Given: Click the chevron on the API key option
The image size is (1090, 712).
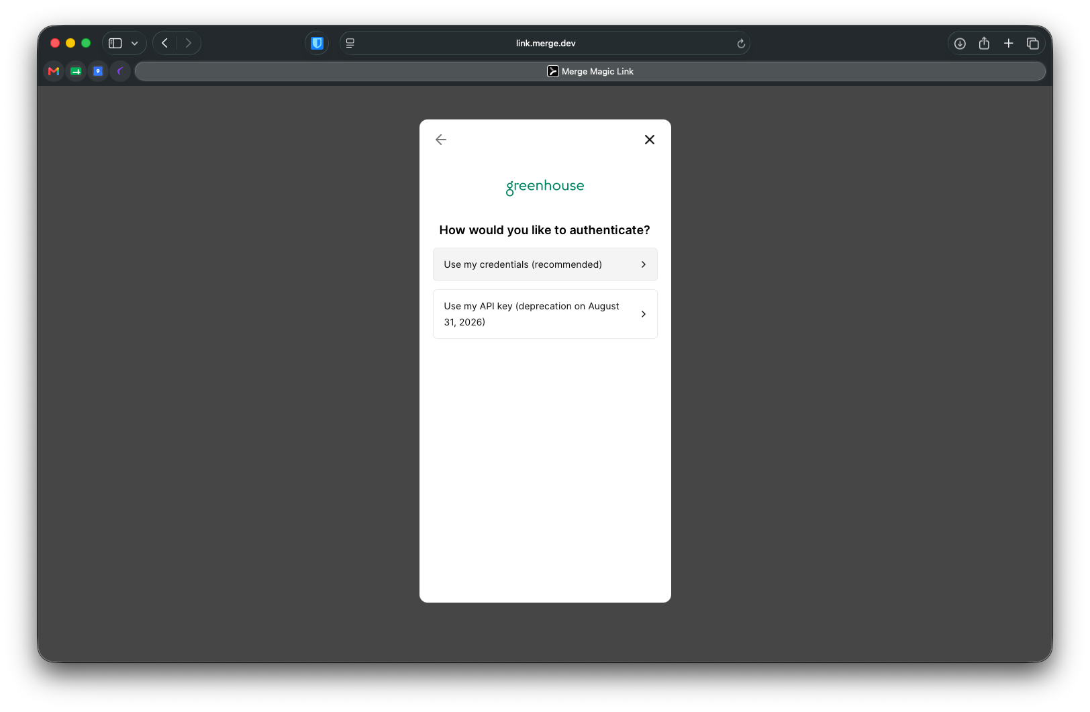Looking at the screenshot, I should (644, 314).
